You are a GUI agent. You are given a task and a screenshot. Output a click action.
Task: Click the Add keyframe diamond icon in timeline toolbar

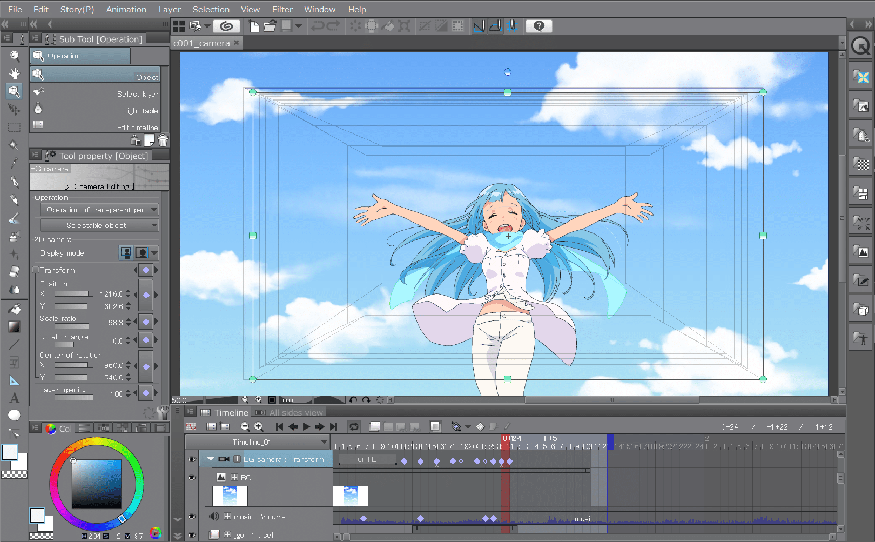click(480, 426)
